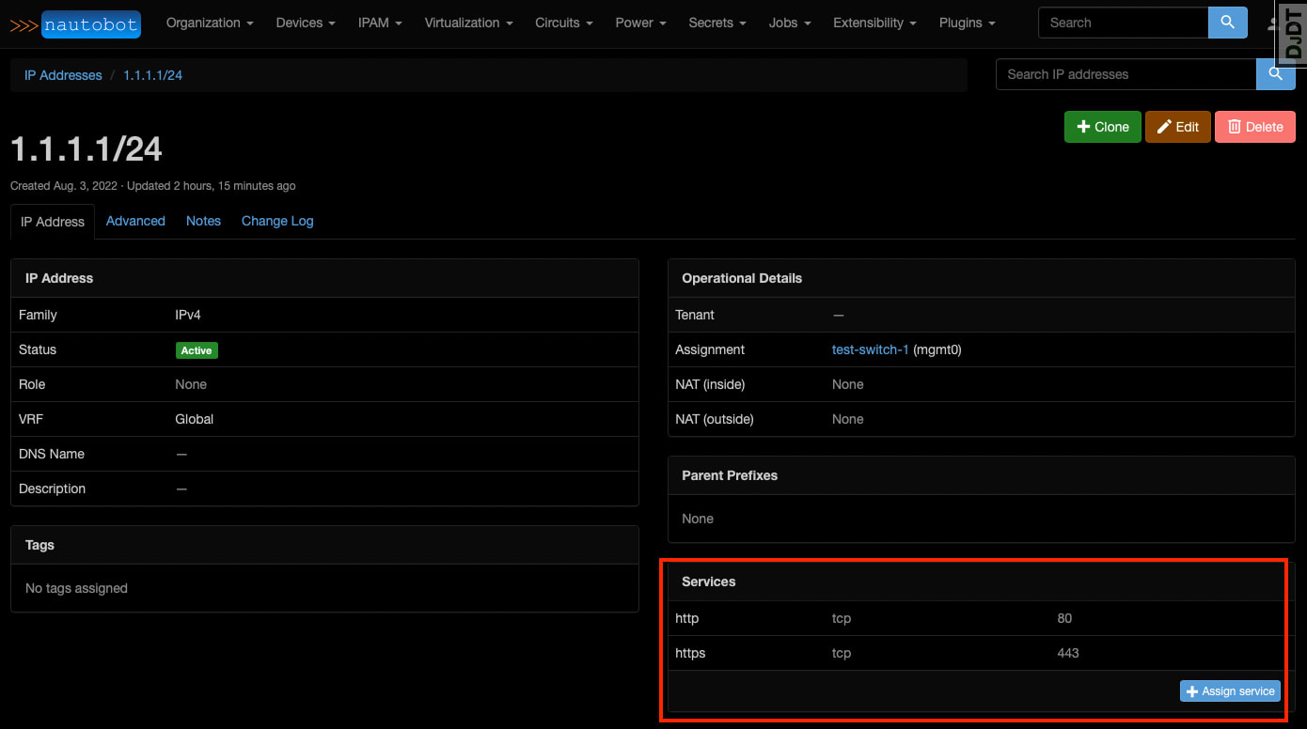Open the DJDT debug toolbar handle
Screen dimensions: 1307x729
coord(1291,33)
